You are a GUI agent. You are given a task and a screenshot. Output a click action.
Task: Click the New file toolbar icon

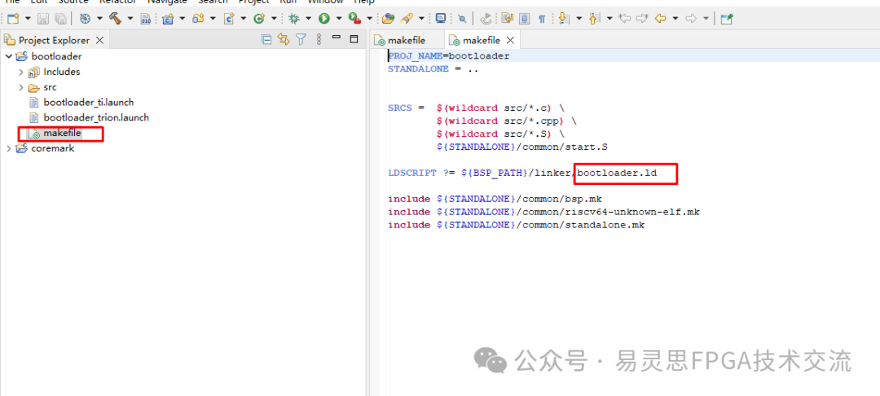[12, 18]
